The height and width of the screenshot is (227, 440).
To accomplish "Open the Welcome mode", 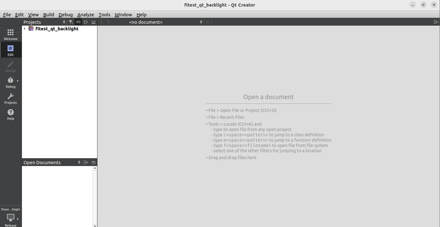I will tap(11, 34).
